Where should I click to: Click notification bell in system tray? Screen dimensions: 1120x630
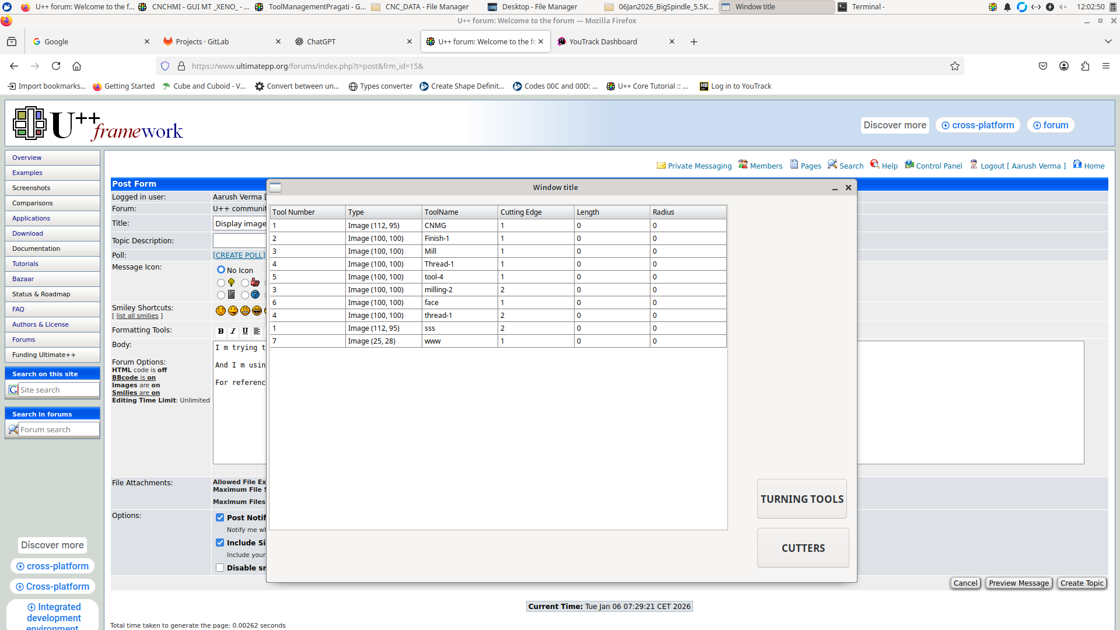pos(1007,7)
